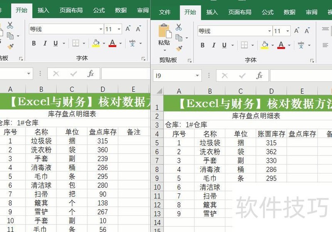Click the Copy icon in left window
The image size is (332, 232).
(x=10, y=36)
